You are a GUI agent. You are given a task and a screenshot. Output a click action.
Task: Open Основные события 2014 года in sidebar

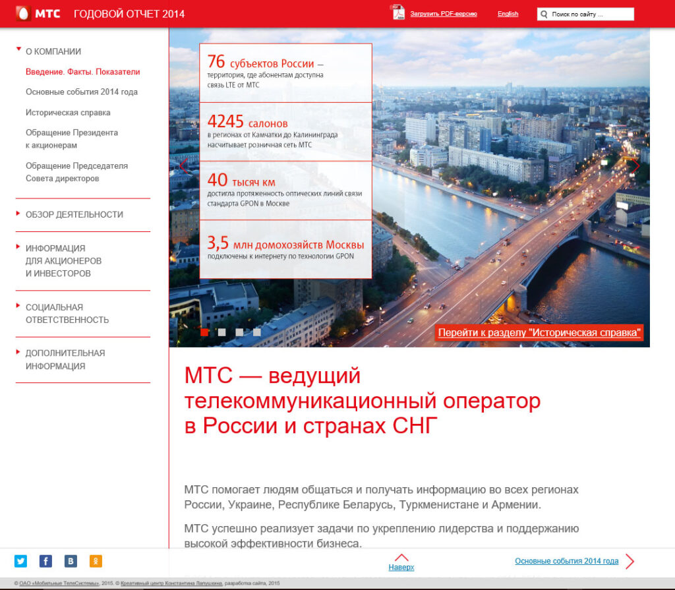tap(82, 92)
